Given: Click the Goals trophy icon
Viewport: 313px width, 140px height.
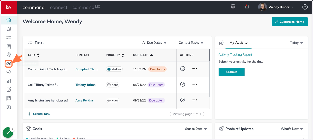Looking at the screenshot, I should [x=28, y=129].
